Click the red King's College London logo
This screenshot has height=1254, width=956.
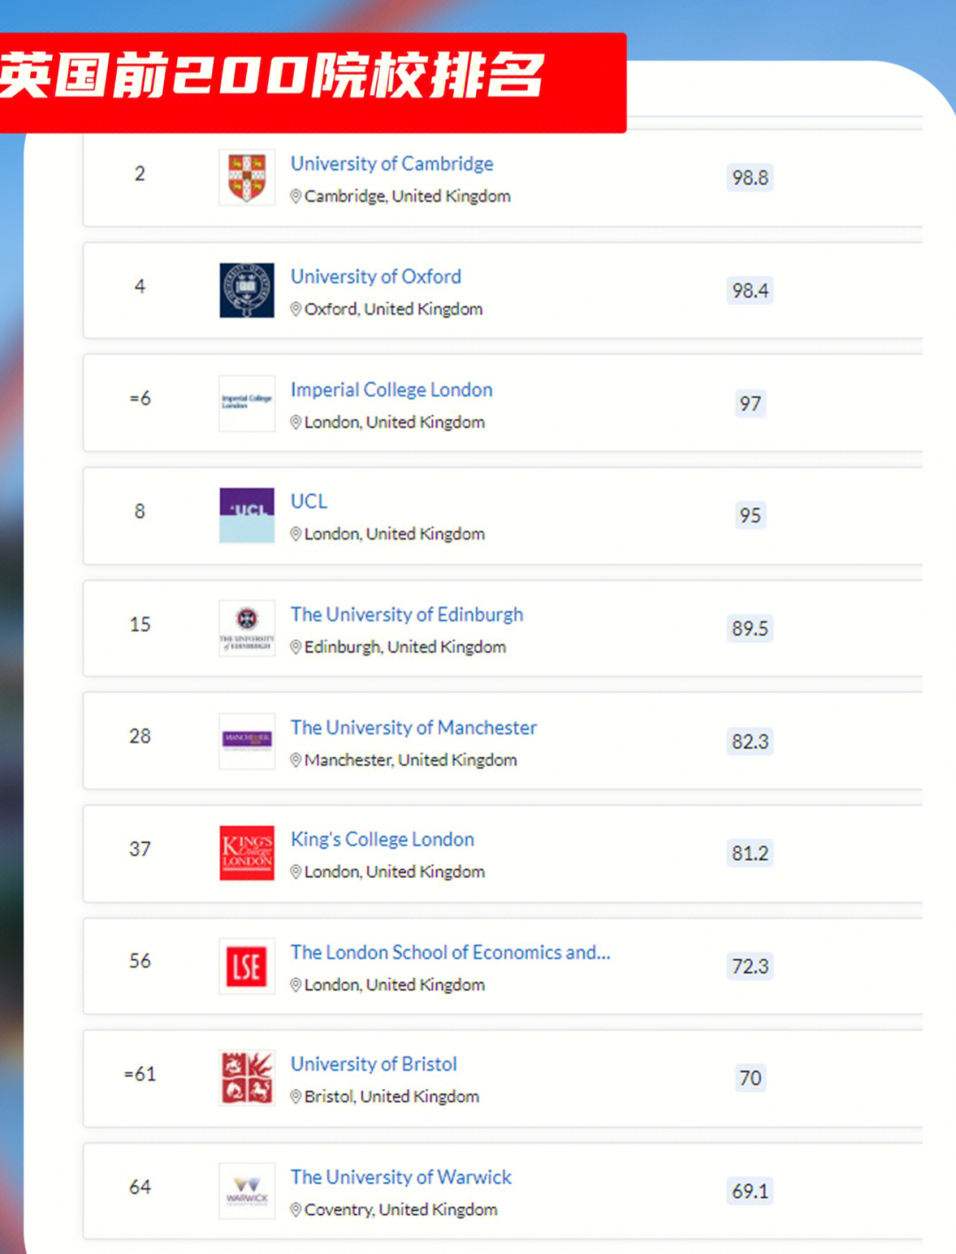click(x=247, y=853)
